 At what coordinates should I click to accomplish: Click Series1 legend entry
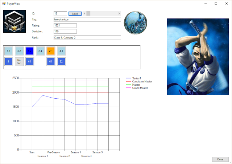134,78
